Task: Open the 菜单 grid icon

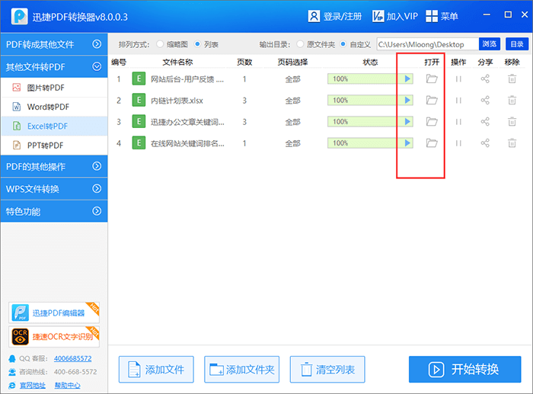Action: [x=432, y=16]
